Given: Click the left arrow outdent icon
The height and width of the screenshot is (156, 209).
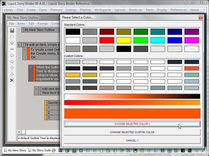Looking at the screenshot, I should (x=12, y=55).
